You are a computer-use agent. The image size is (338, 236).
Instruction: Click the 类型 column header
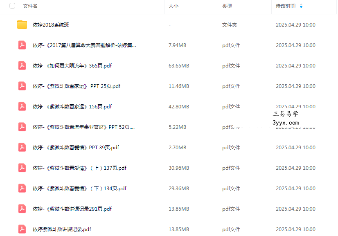point(227,6)
